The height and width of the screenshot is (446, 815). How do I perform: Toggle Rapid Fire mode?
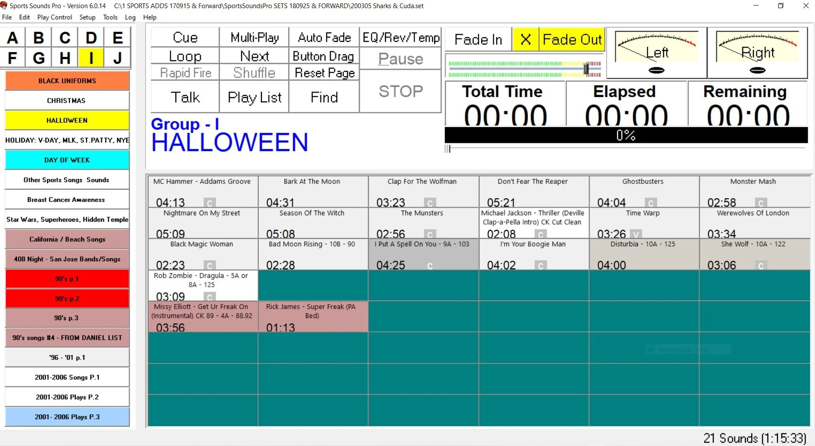pyautogui.click(x=185, y=72)
